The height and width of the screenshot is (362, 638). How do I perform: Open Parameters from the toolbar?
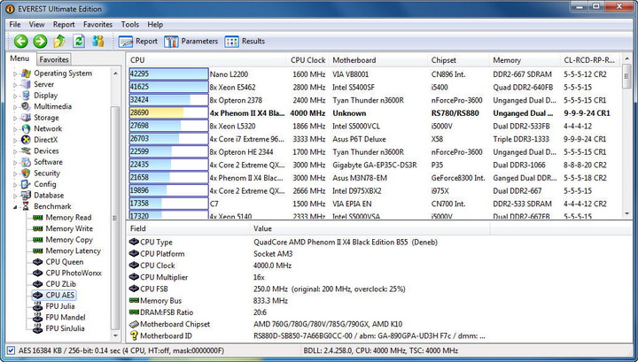point(191,41)
